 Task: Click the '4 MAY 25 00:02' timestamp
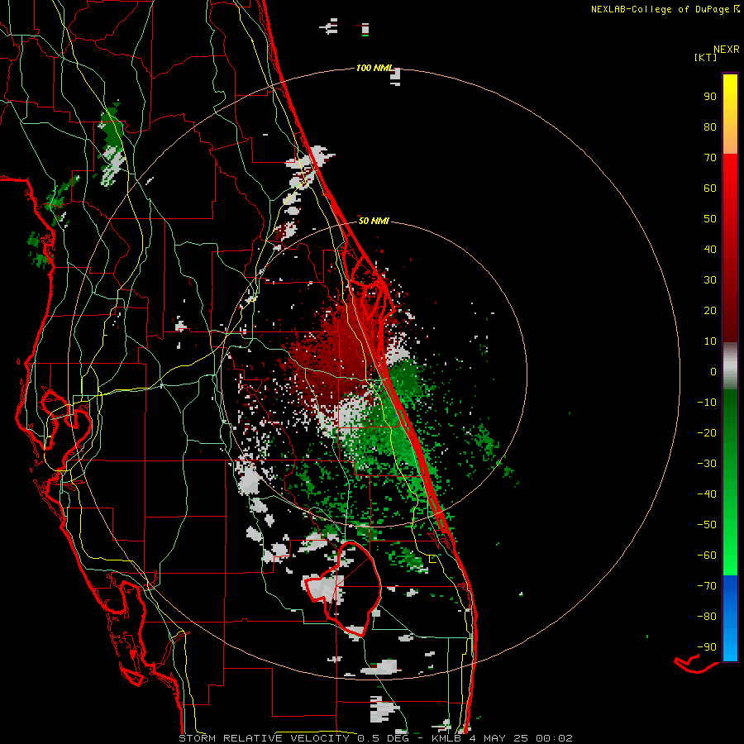pyautogui.click(x=521, y=738)
